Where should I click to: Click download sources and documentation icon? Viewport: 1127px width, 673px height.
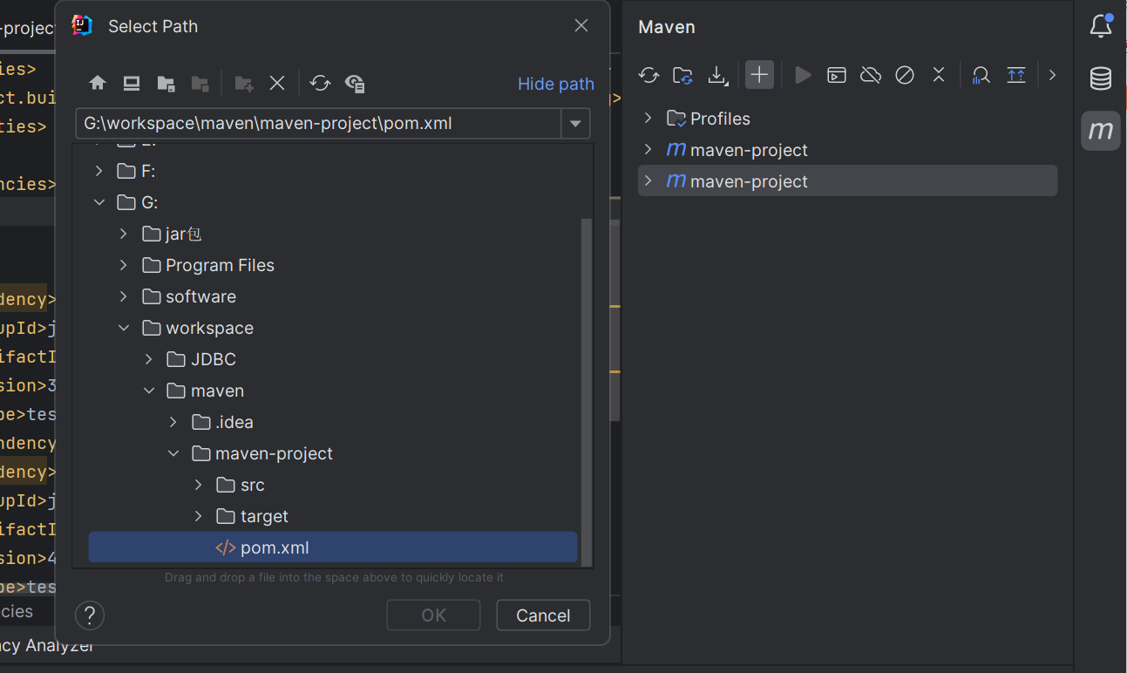click(x=717, y=75)
